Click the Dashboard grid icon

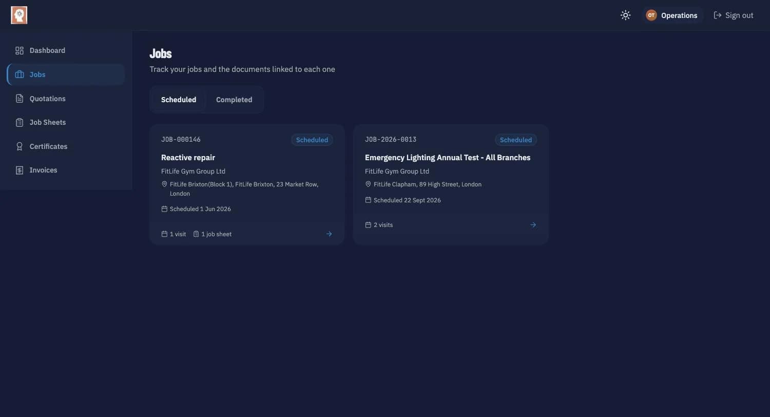tap(20, 50)
